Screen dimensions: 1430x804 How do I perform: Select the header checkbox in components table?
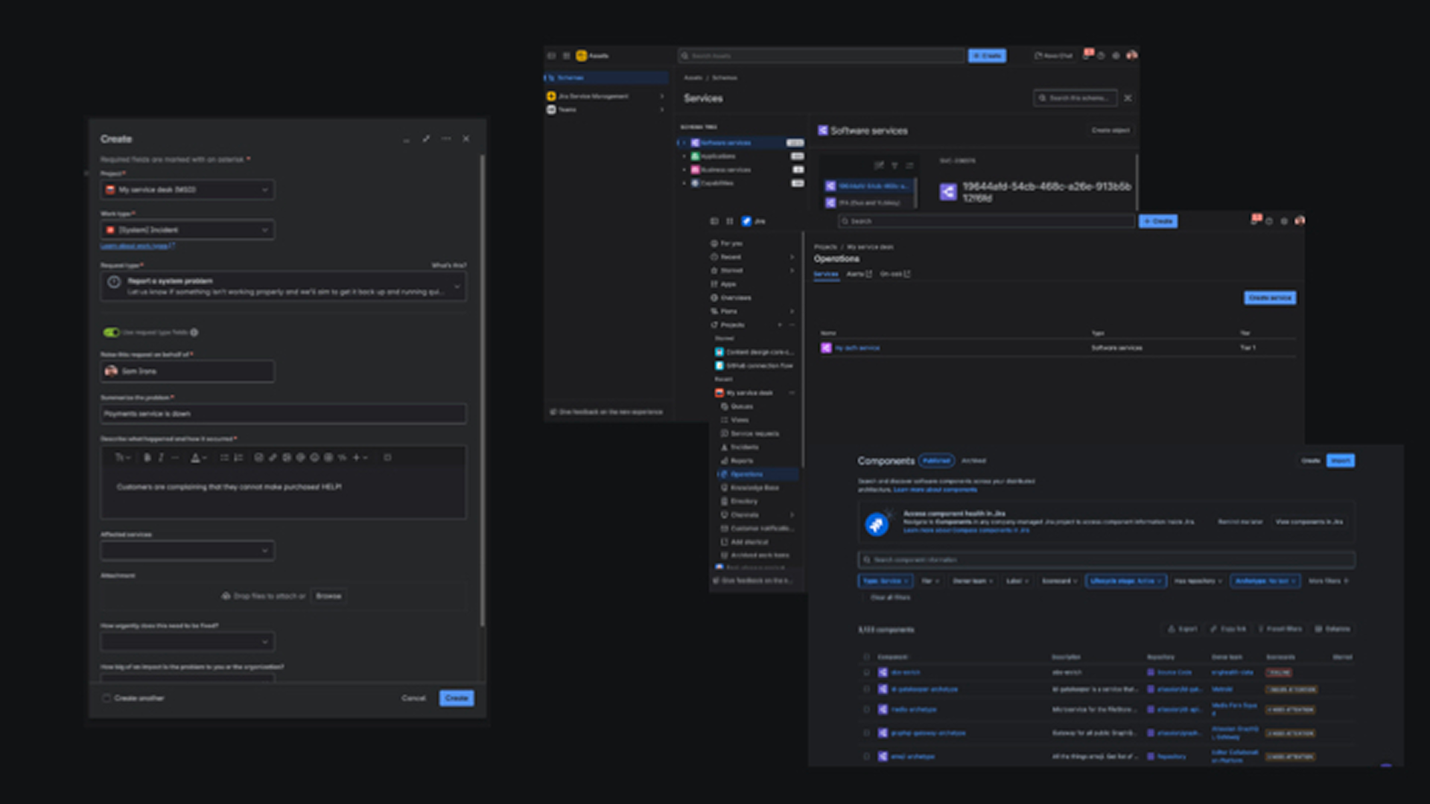(x=866, y=657)
